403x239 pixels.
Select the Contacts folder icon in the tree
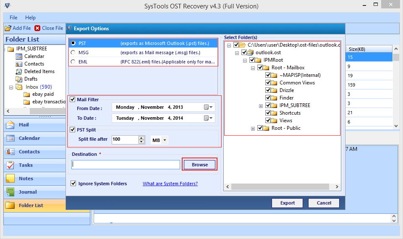(19, 64)
